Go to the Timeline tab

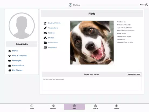coord(117,107)
